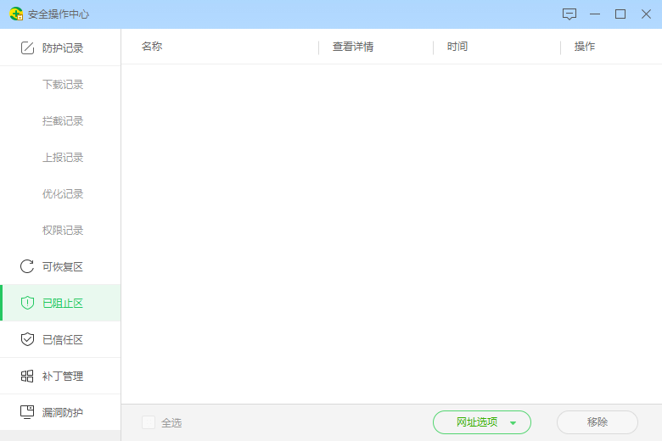Viewport: 662px width, 441px height.
Task: Click the 移除 button
Action: (x=597, y=422)
